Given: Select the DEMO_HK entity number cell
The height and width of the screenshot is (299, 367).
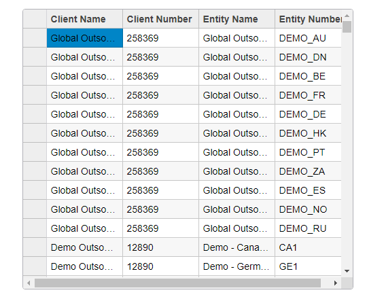Looking at the screenshot, I should 309,133.
